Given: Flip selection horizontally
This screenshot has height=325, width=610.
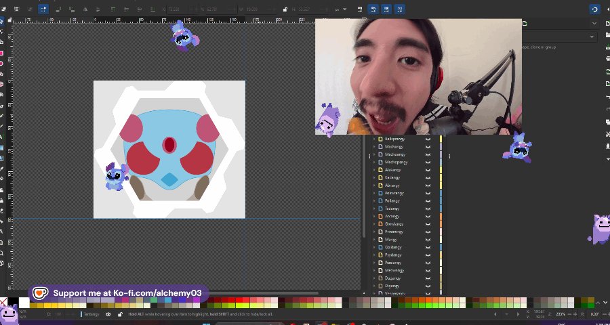Looking at the screenshot, I should 85,9.
